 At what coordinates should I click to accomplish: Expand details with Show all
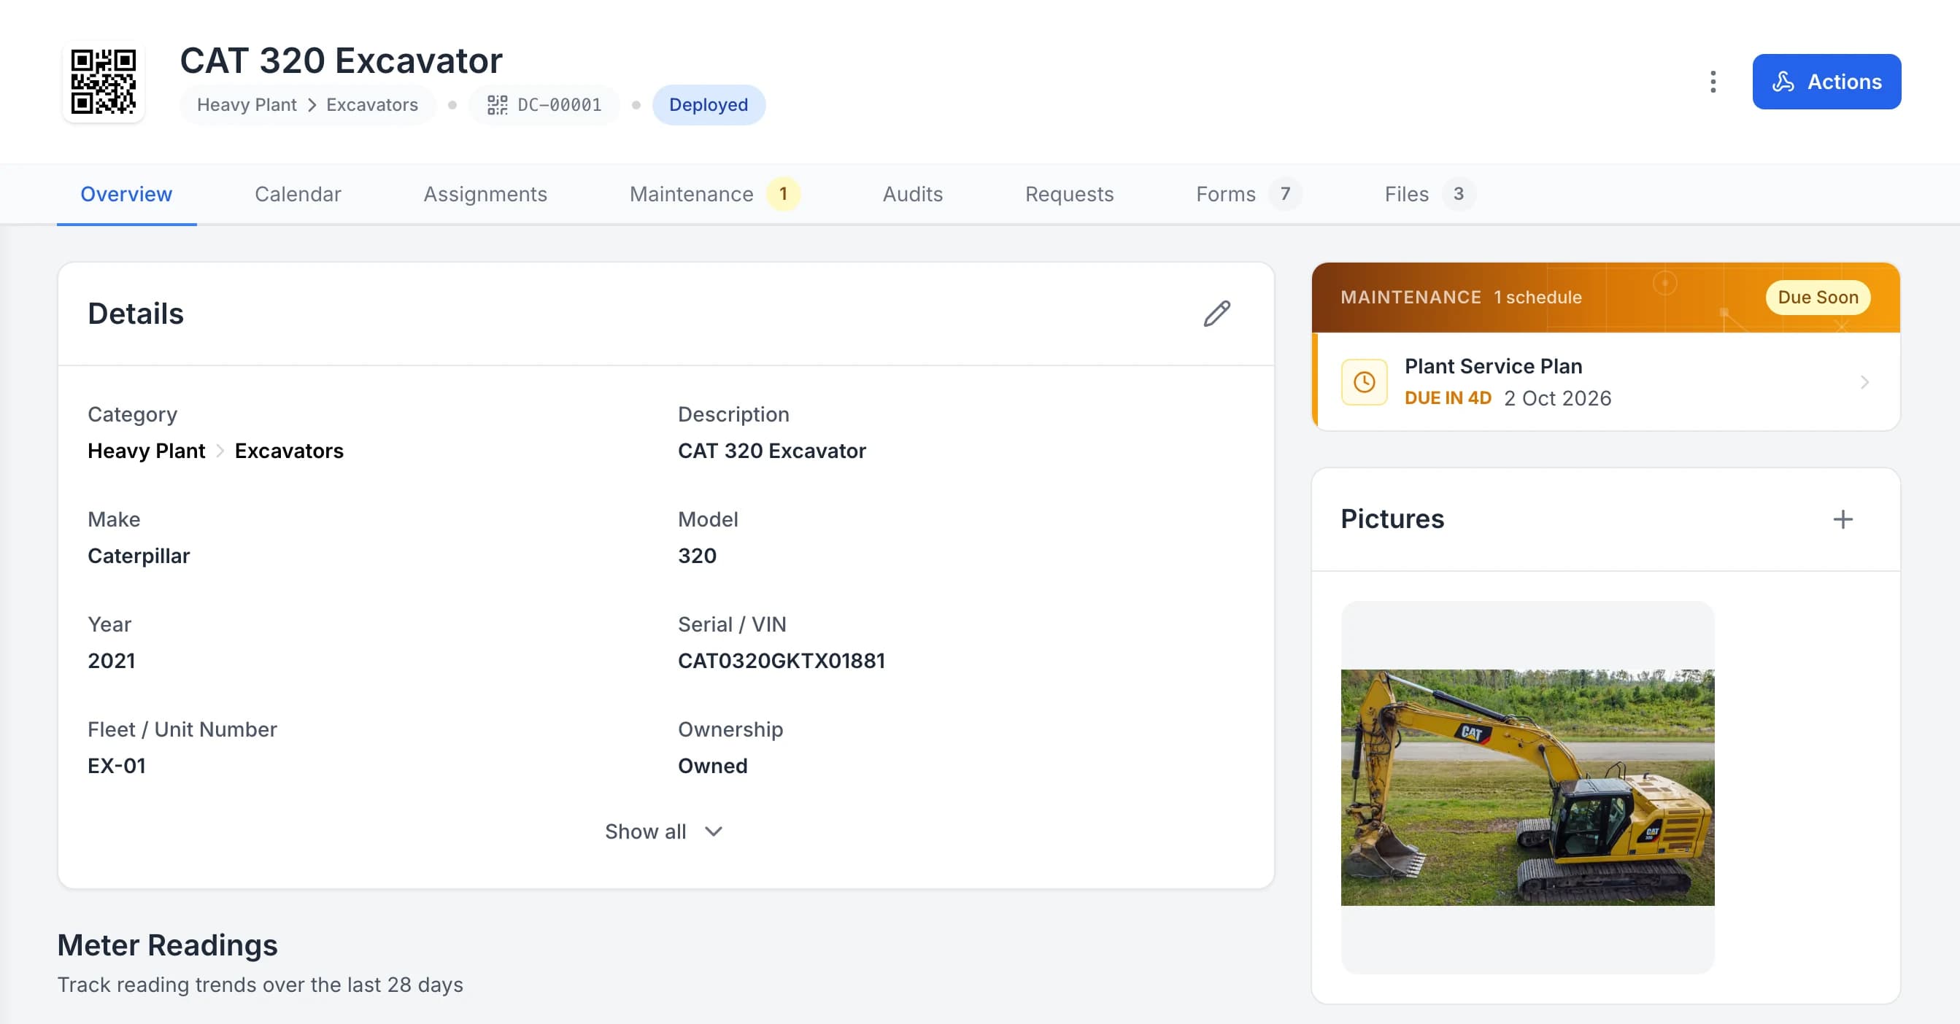663,831
